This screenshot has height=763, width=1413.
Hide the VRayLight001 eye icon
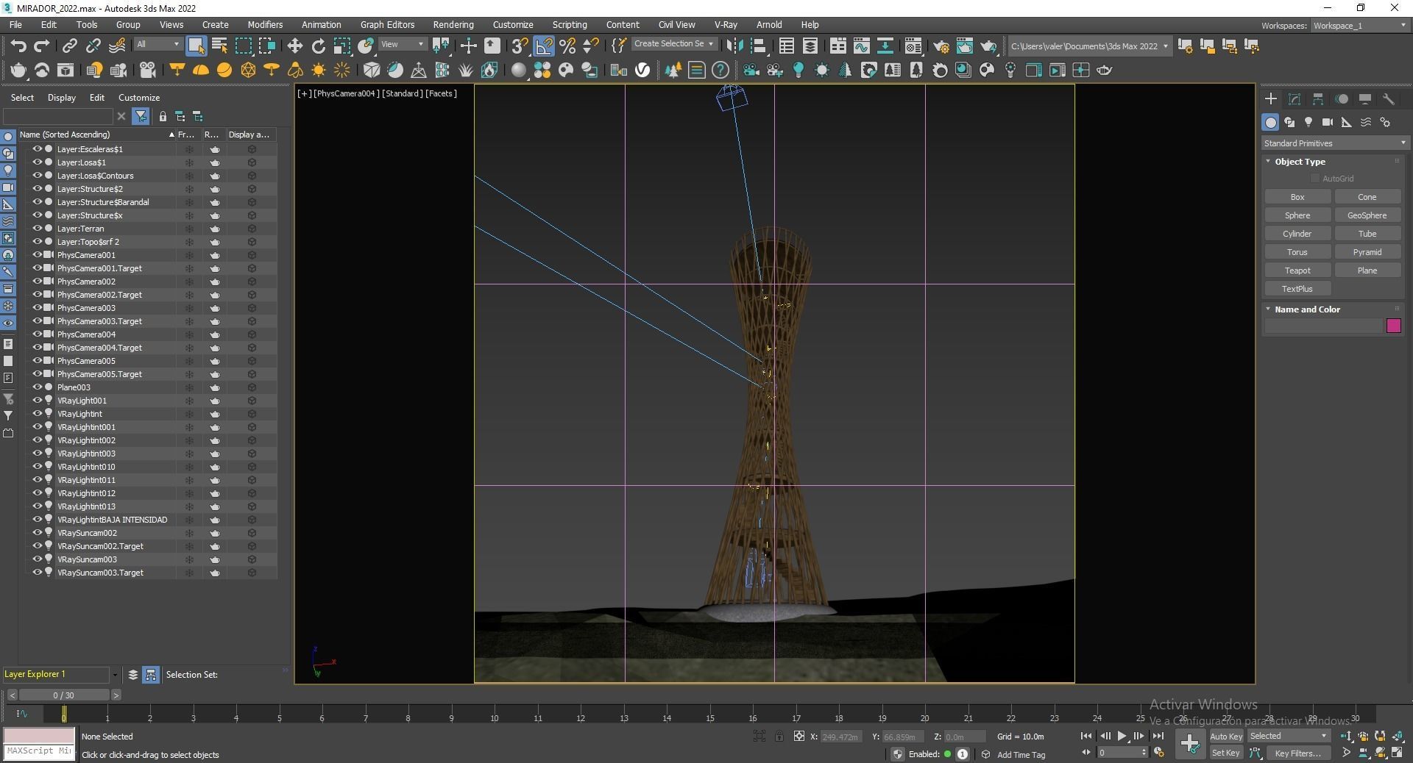(37, 401)
